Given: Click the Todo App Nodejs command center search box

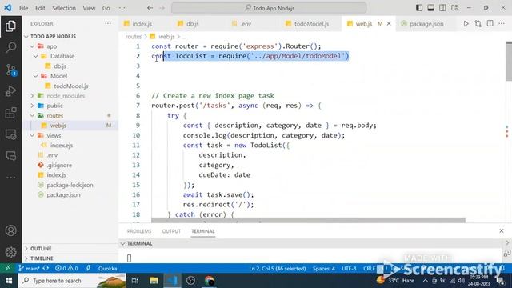Looking at the screenshot, I should pos(269,8).
